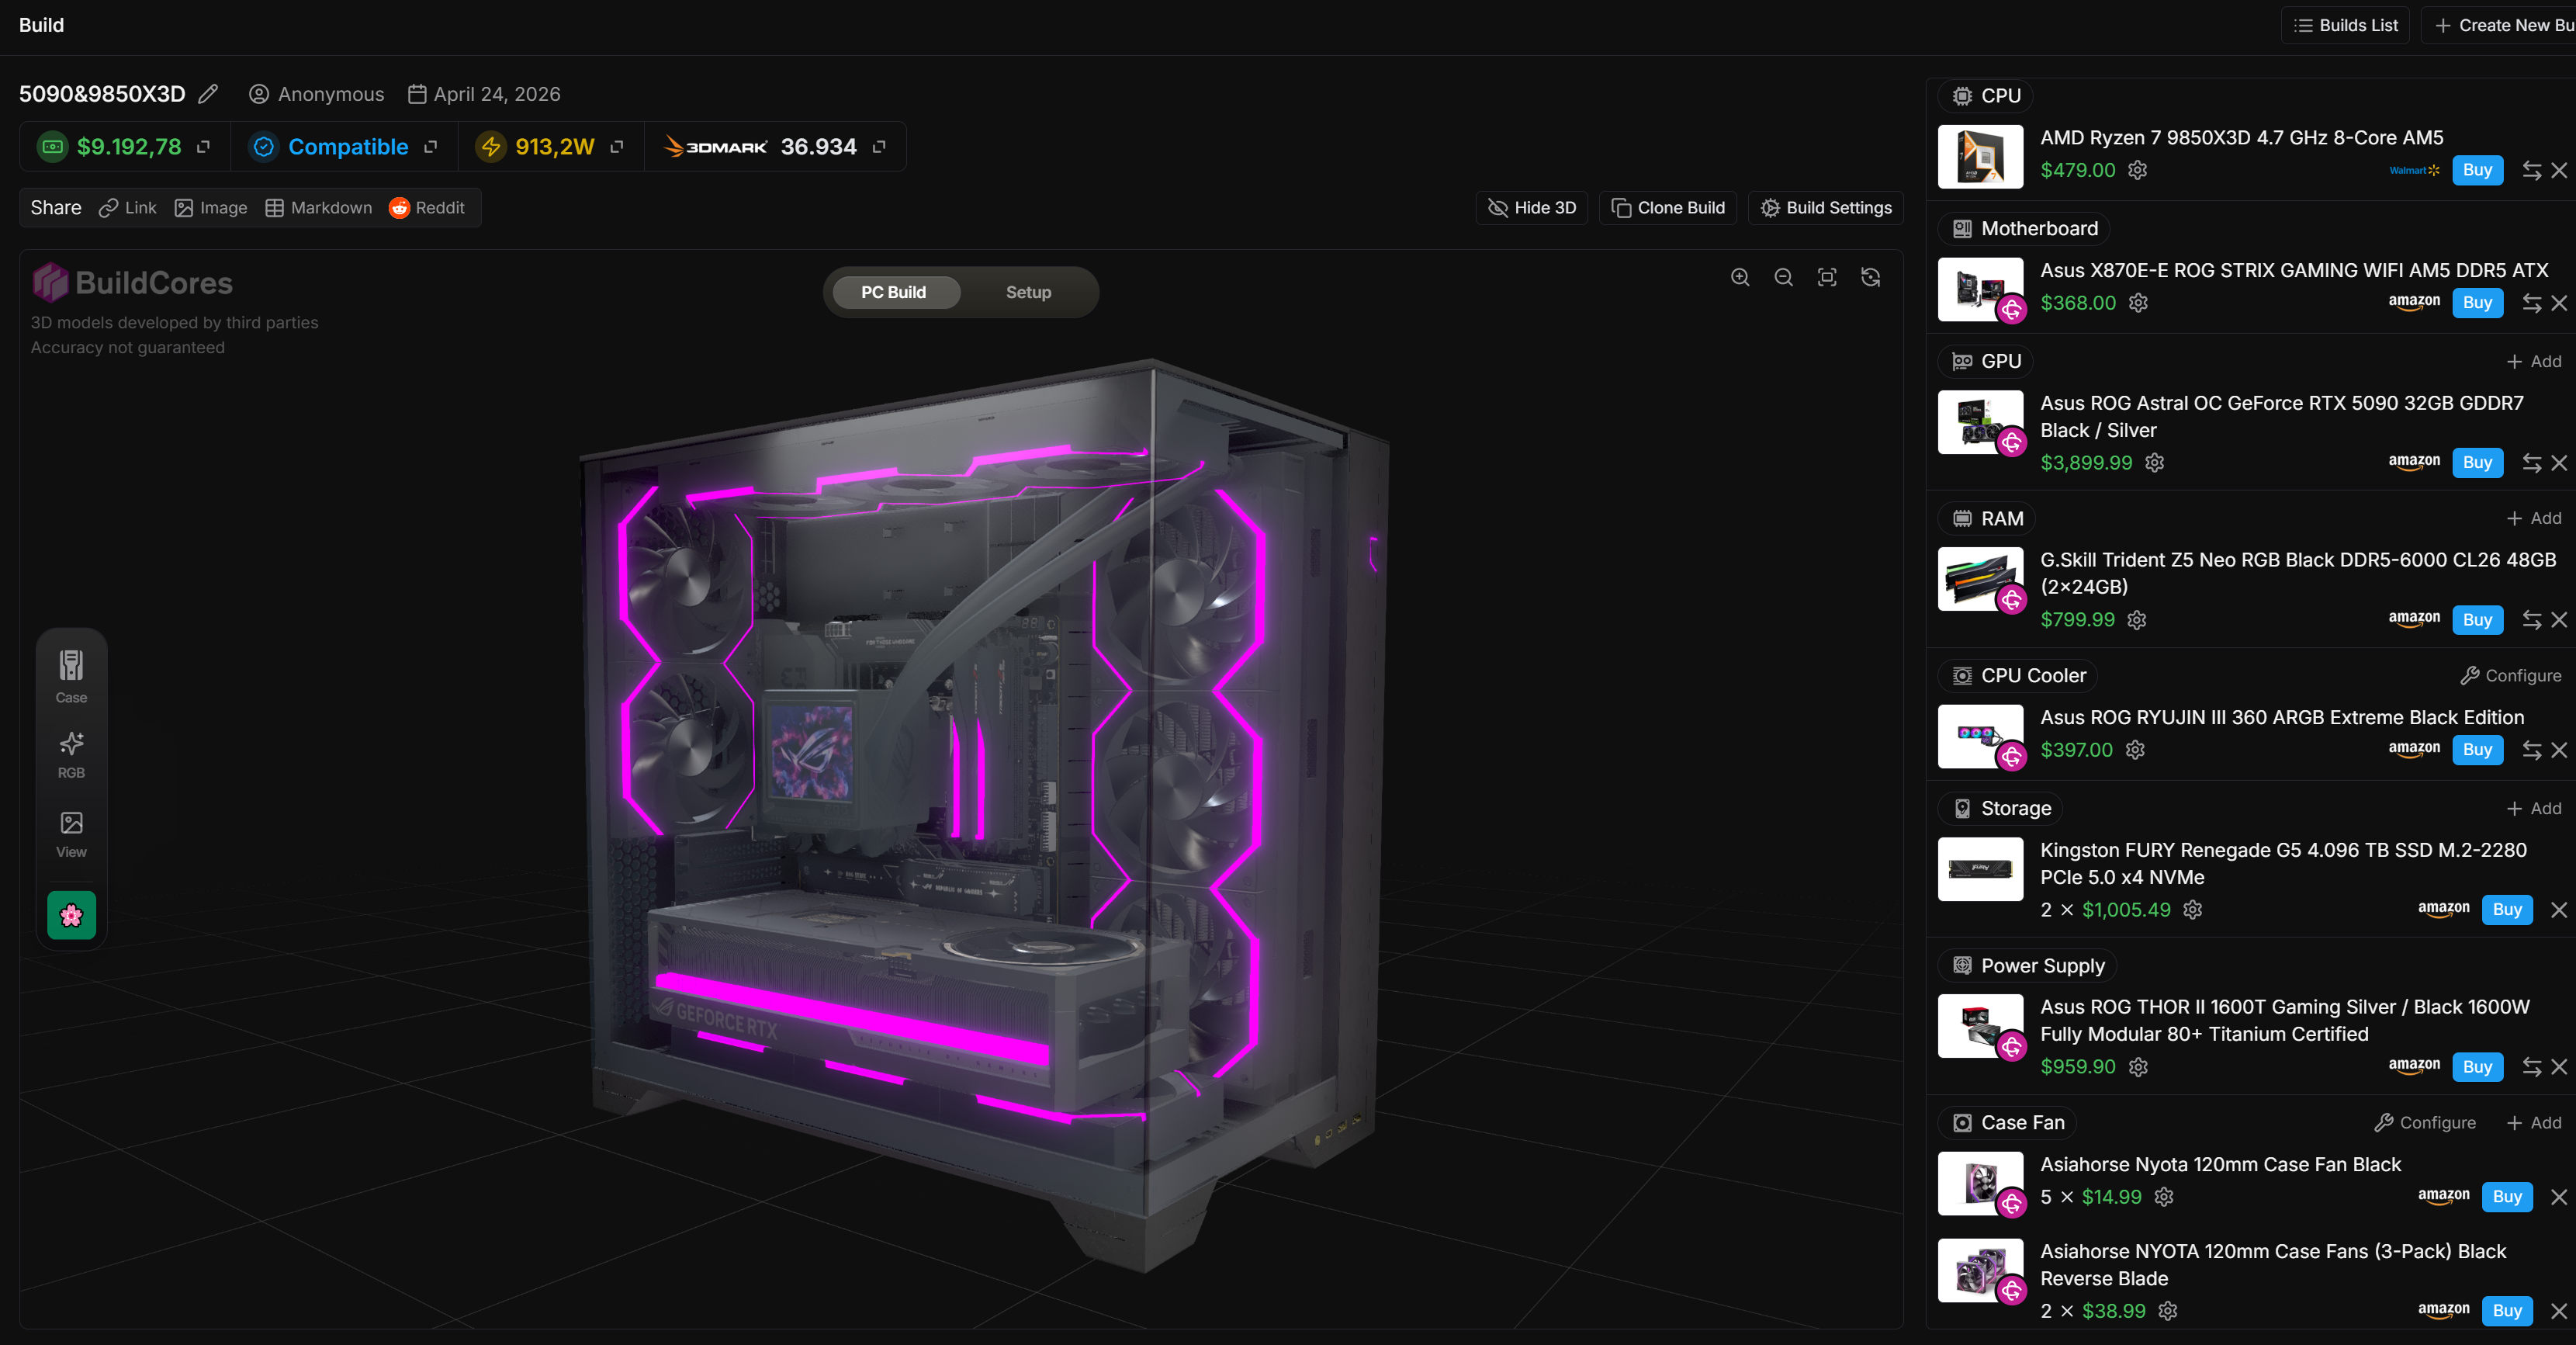Open Build Settings
Viewport: 2576px width, 1345px height.
point(1826,208)
